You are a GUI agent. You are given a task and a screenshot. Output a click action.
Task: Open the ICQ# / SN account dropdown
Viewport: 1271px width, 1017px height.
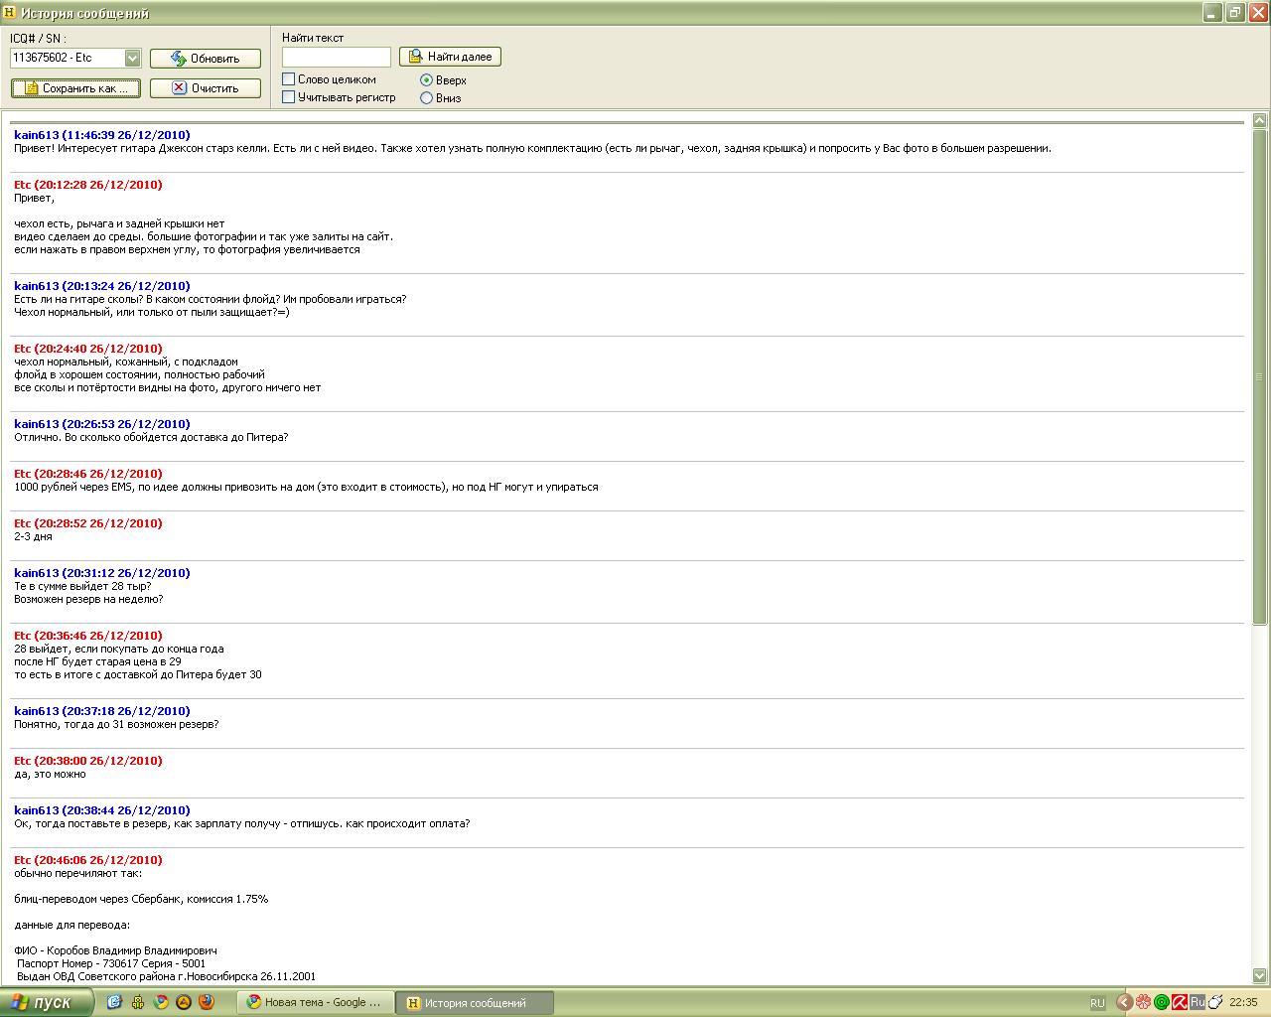132,59
